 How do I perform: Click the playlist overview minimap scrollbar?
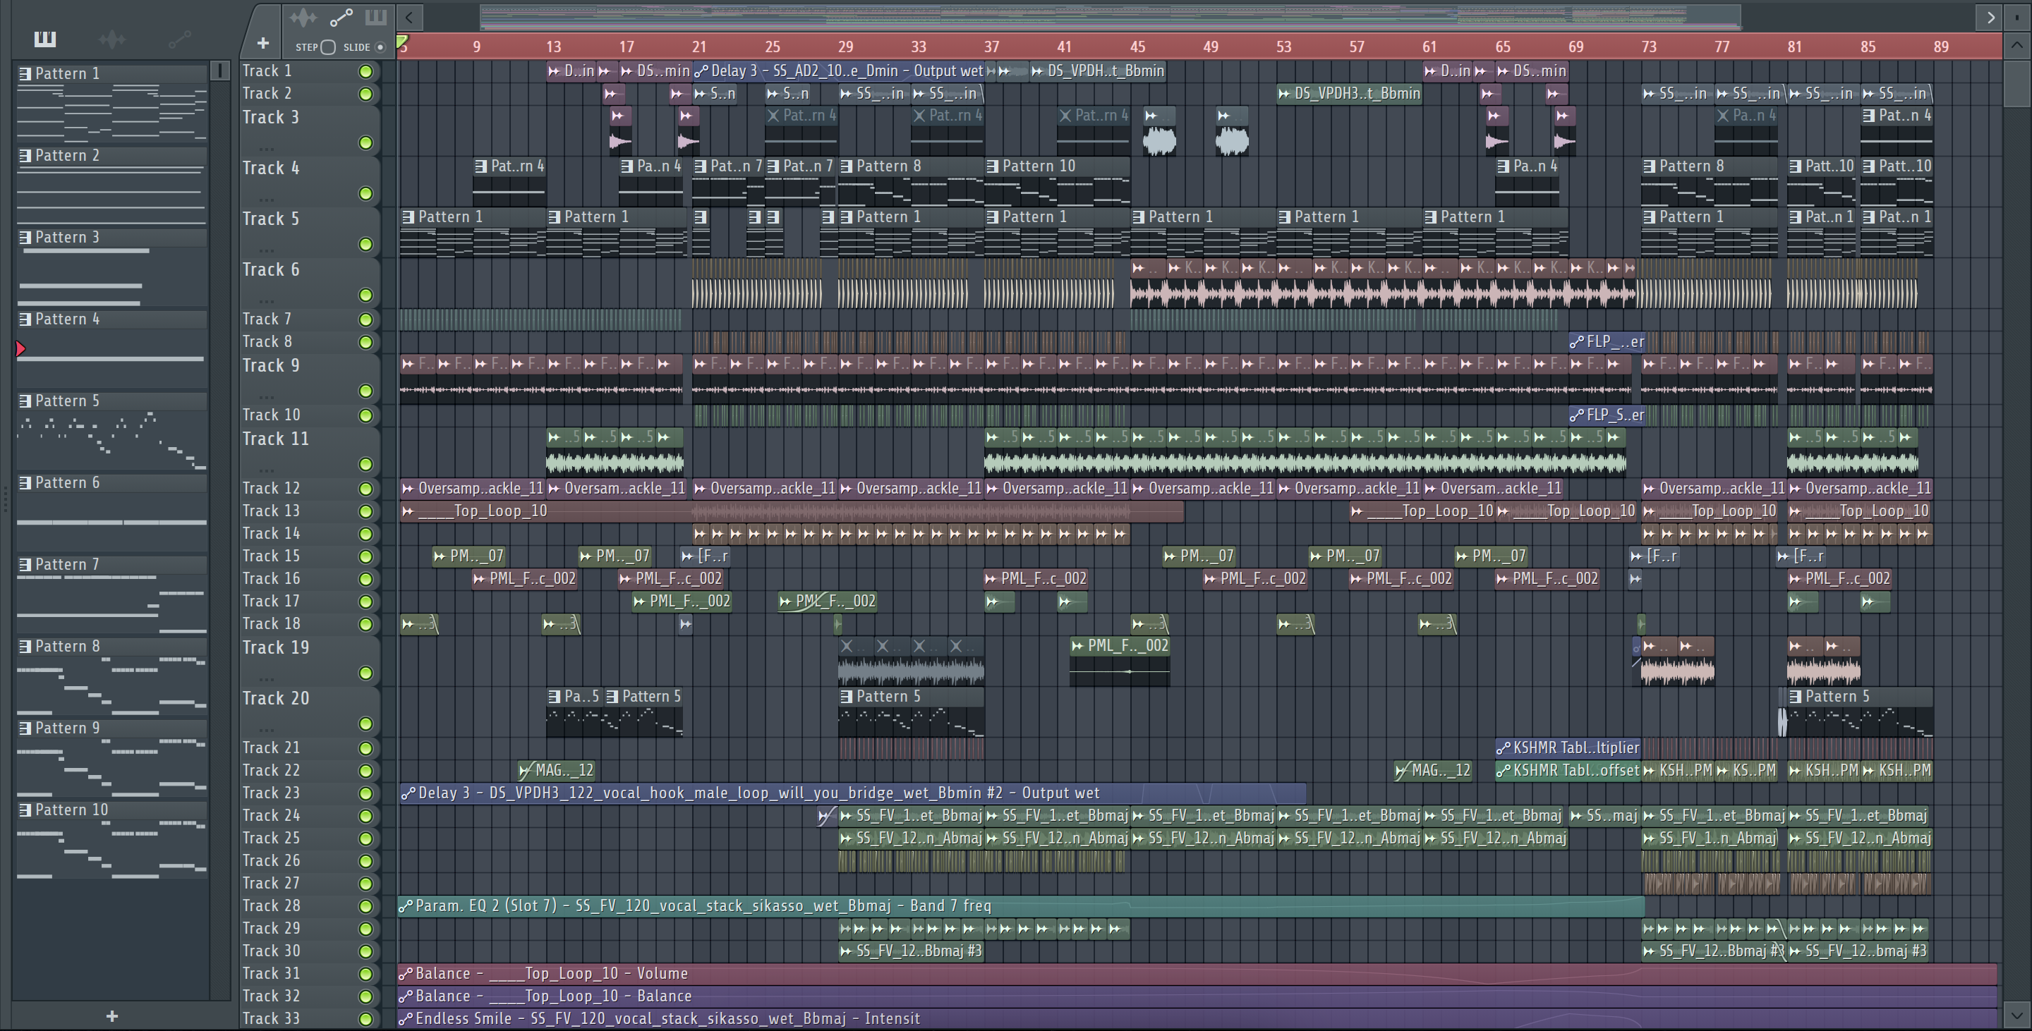[1111, 16]
